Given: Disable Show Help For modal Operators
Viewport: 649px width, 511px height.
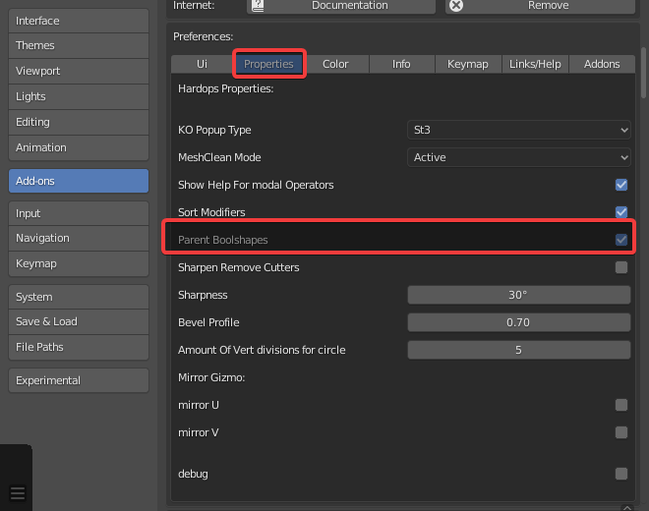Looking at the screenshot, I should pyautogui.click(x=621, y=185).
